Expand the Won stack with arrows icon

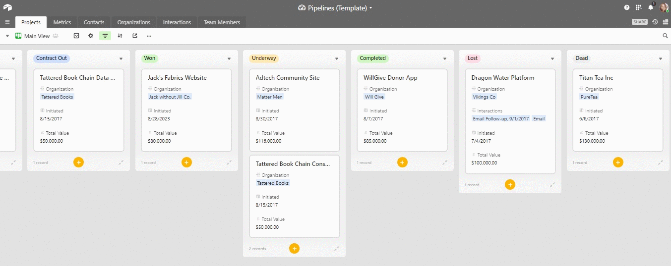[229, 162]
